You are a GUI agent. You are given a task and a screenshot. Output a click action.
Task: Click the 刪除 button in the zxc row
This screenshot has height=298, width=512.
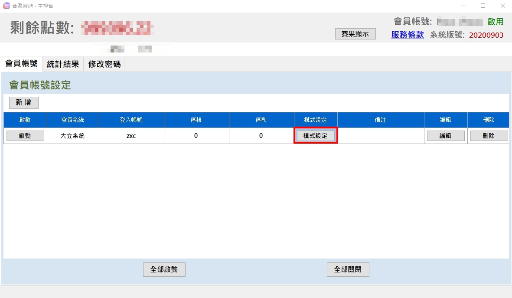coord(489,136)
